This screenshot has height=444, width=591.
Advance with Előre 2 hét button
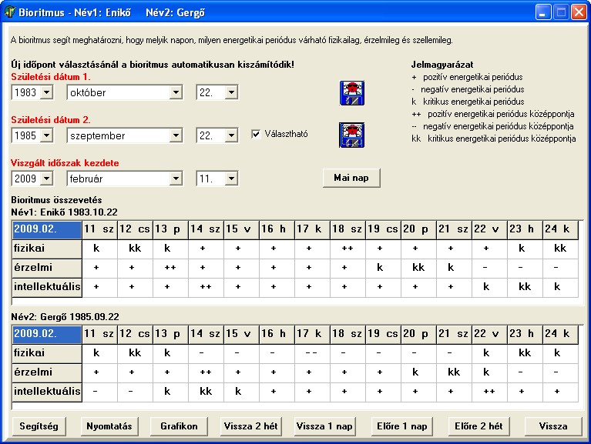coord(479,426)
